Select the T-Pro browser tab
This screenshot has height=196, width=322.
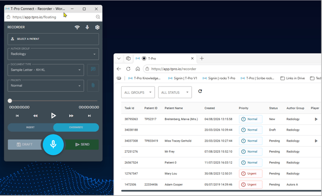pyautogui.click(x=164, y=59)
